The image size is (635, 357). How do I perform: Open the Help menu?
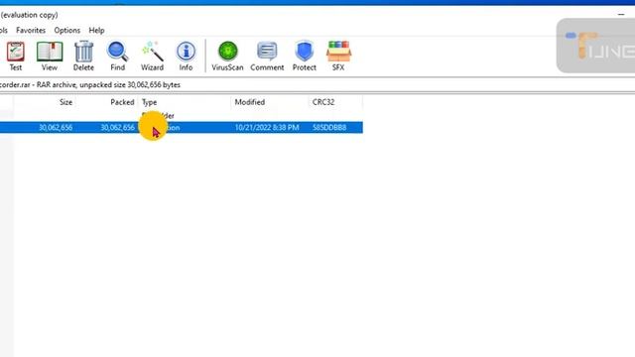tap(96, 31)
